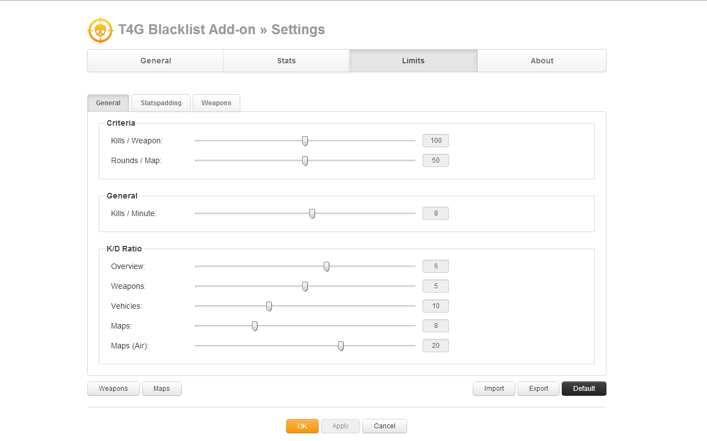This screenshot has width=707, height=441.
Task: Click the Maps (Air) slider handle
Action: 341,346
